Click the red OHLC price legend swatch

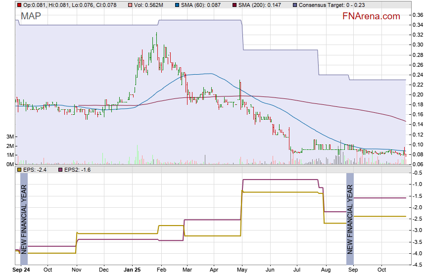19,5
